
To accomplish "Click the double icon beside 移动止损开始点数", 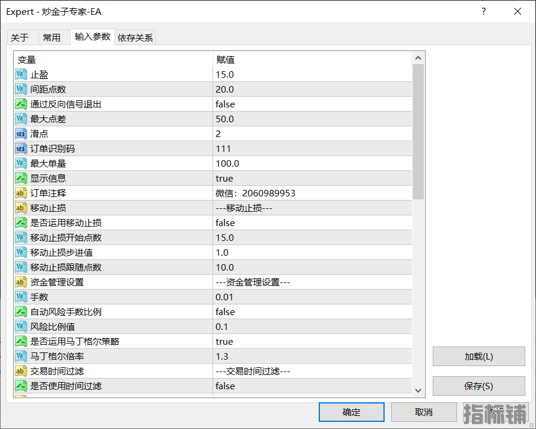I will pos(21,237).
